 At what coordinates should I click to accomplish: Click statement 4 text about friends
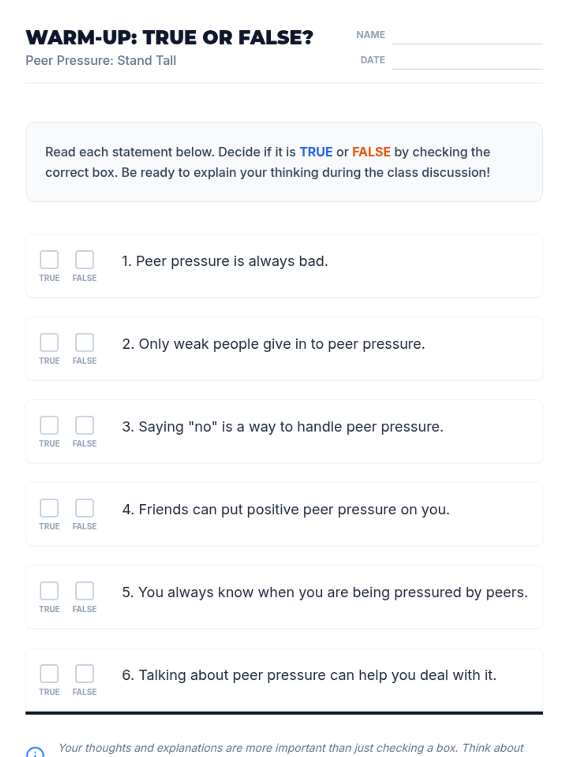pyautogui.click(x=285, y=510)
